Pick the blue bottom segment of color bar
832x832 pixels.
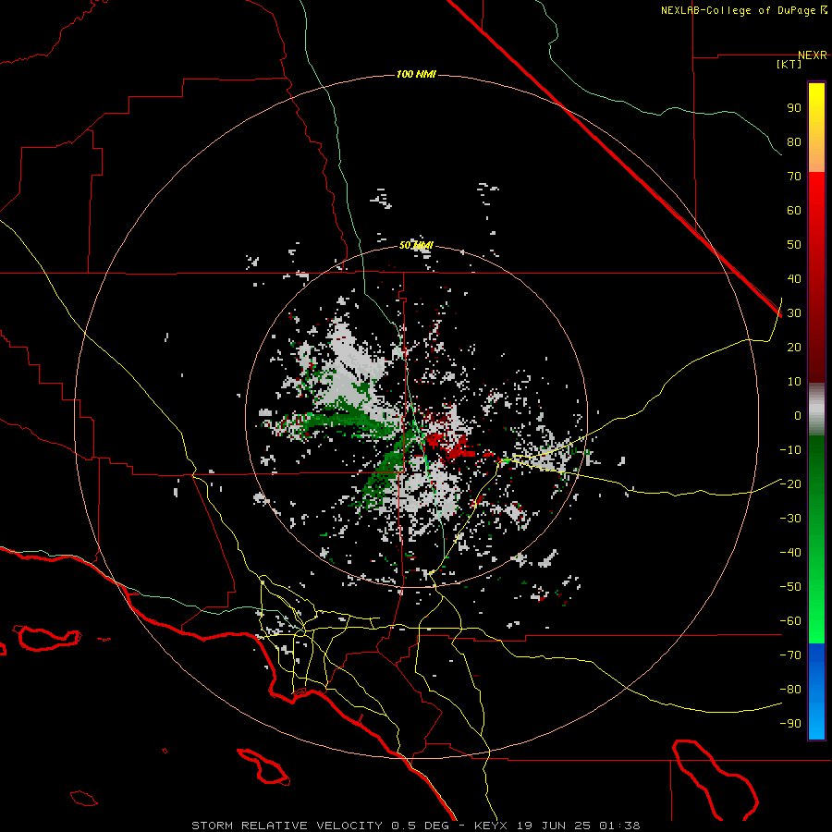click(816, 691)
